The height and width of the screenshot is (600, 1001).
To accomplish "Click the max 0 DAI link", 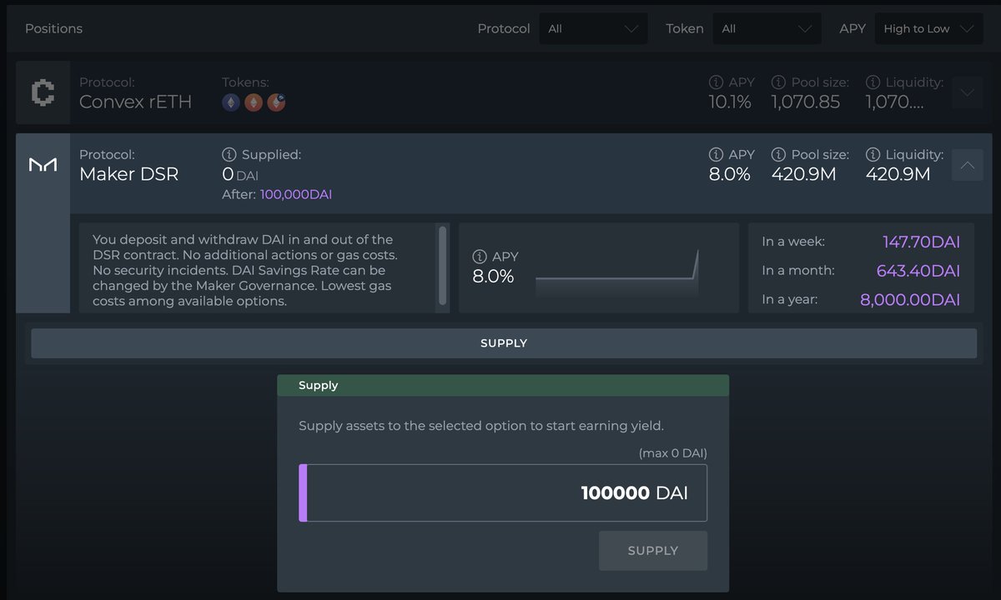I will [673, 453].
